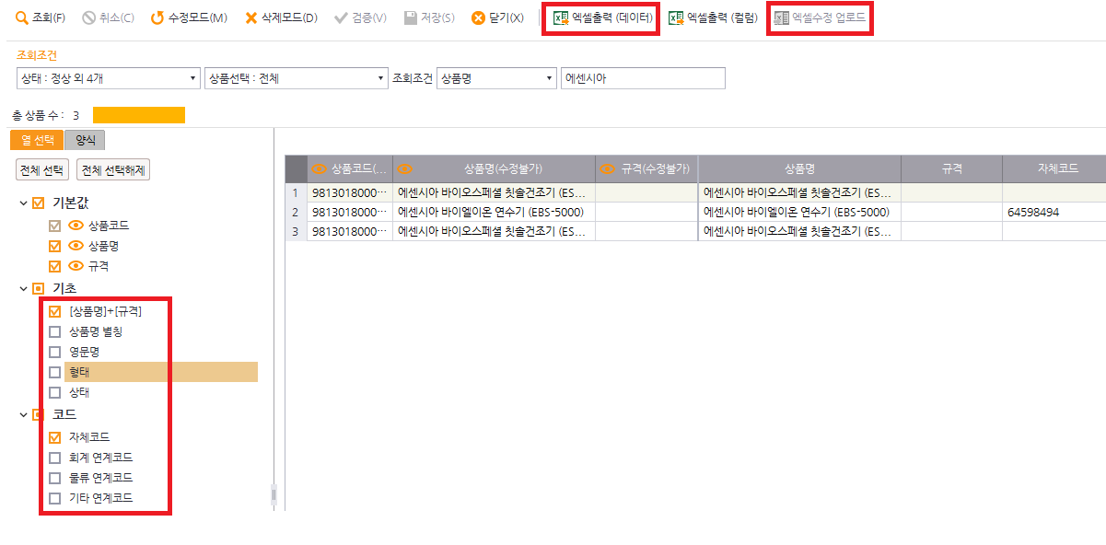The image size is (1106, 545).
Task: Click the 수정모드(M) edit mode icon
Action: 157,18
